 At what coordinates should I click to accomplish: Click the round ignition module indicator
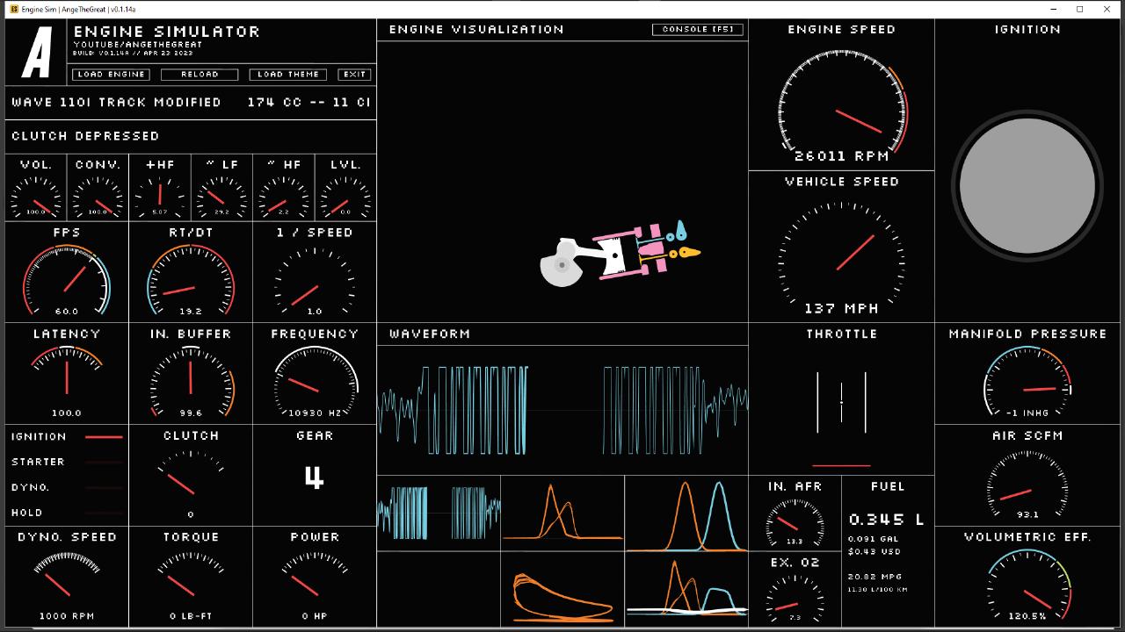(1027, 185)
